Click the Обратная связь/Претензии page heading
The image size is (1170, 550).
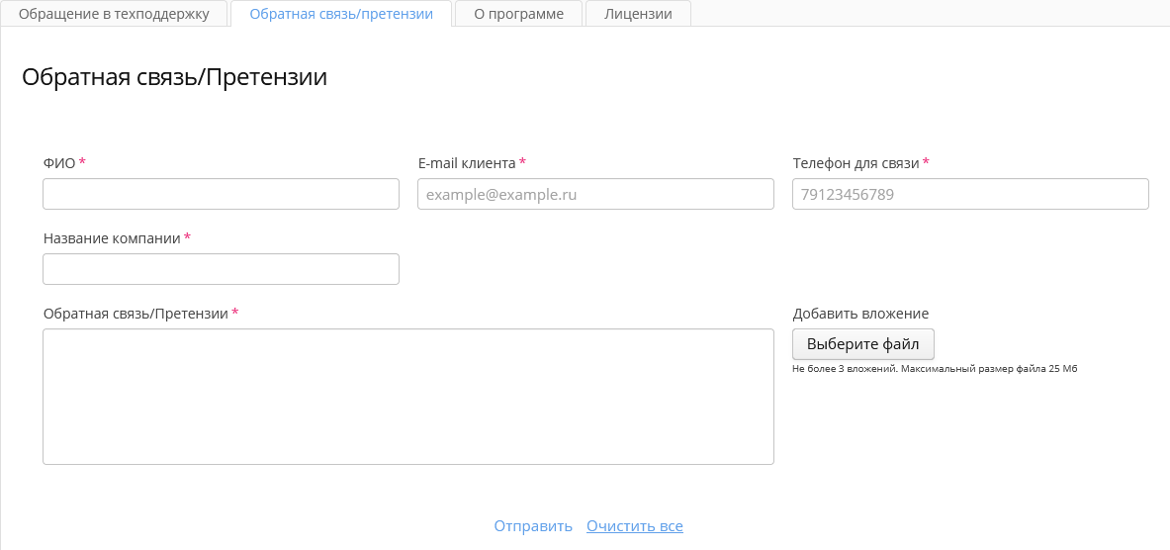point(174,77)
